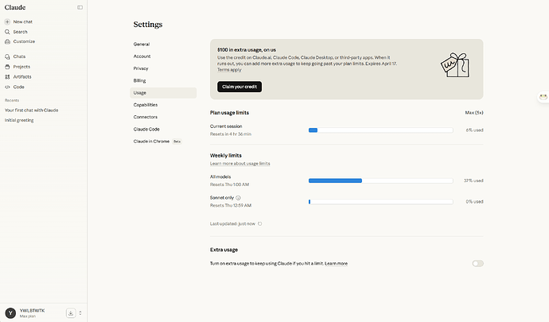Click the profile avatar Y
Screen dimensions: 549x322
click(x=10, y=313)
